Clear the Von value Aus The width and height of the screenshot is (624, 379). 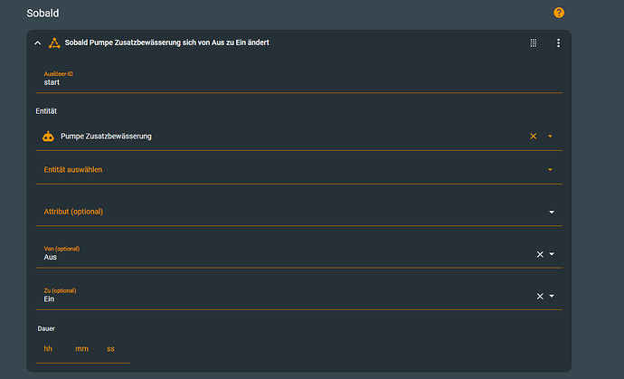click(540, 254)
